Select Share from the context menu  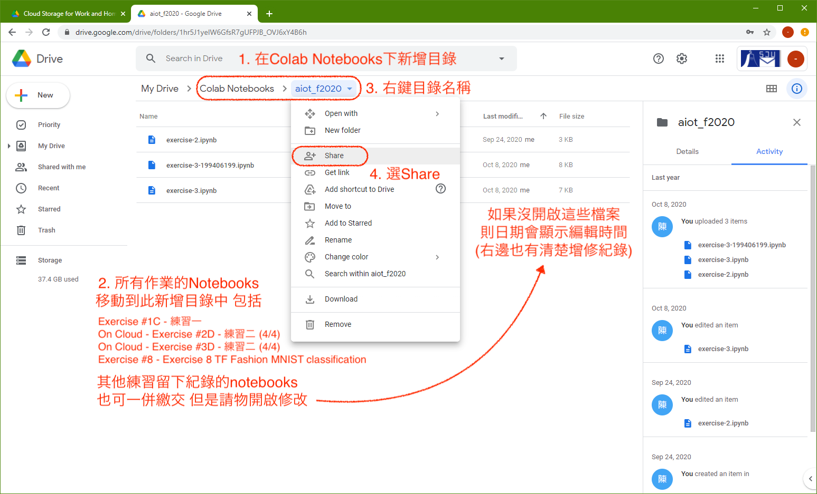pos(334,156)
